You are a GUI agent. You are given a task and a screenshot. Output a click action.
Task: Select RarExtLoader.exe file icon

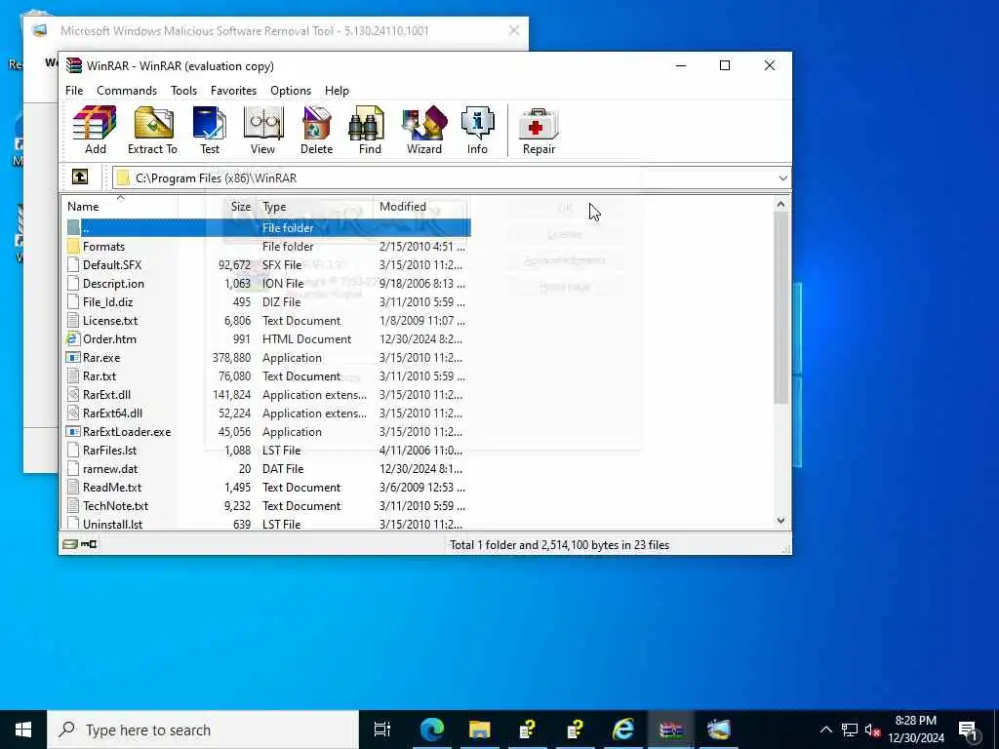coord(72,432)
